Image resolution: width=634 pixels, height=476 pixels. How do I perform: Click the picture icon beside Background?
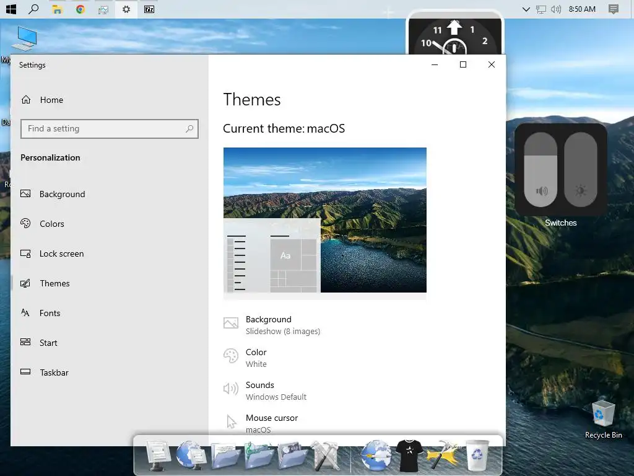[x=231, y=323]
